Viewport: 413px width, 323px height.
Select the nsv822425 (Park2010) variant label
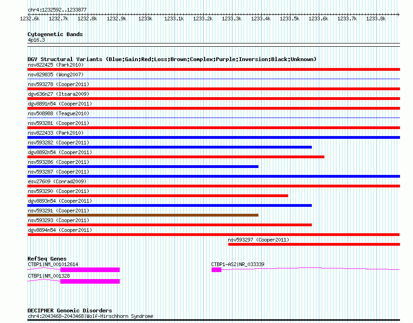pyautogui.click(x=56, y=65)
